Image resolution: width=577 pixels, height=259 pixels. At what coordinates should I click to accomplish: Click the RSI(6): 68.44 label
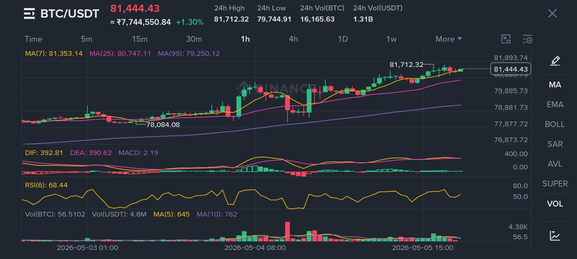pyautogui.click(x=46, y=185)
